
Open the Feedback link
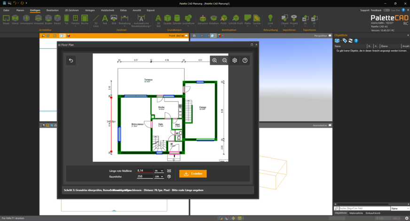[376, 10]
